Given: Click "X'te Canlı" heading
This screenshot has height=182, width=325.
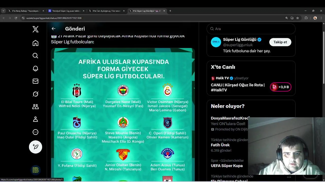Looking at the screenshot, I should [x=223, y=67].
